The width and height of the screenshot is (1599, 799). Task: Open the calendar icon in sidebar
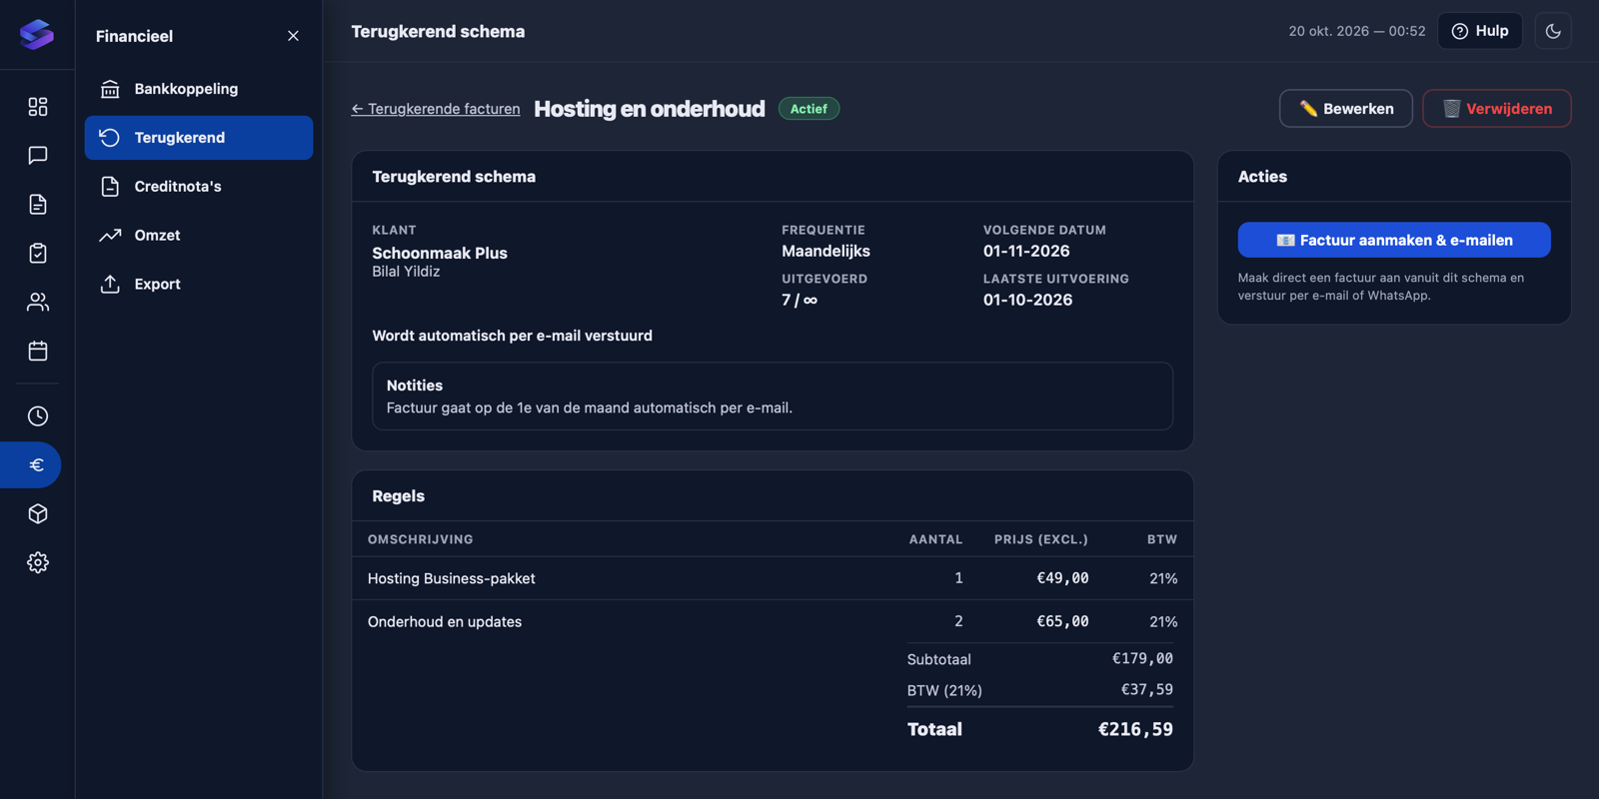tap(38, 352)
